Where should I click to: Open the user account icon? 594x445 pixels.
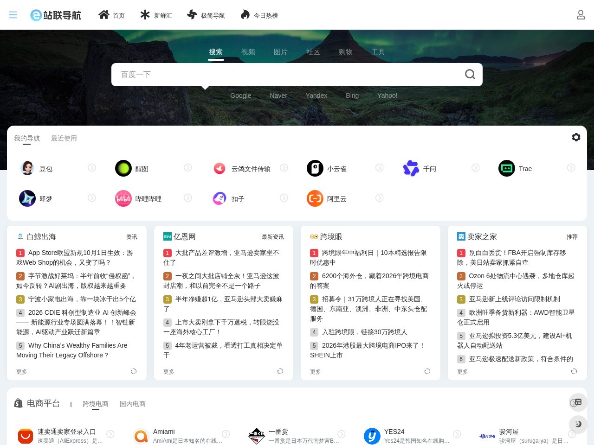point(581,15)
